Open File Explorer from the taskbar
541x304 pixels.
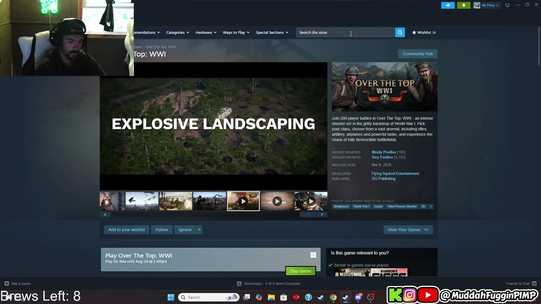click(x=271, y=297)
